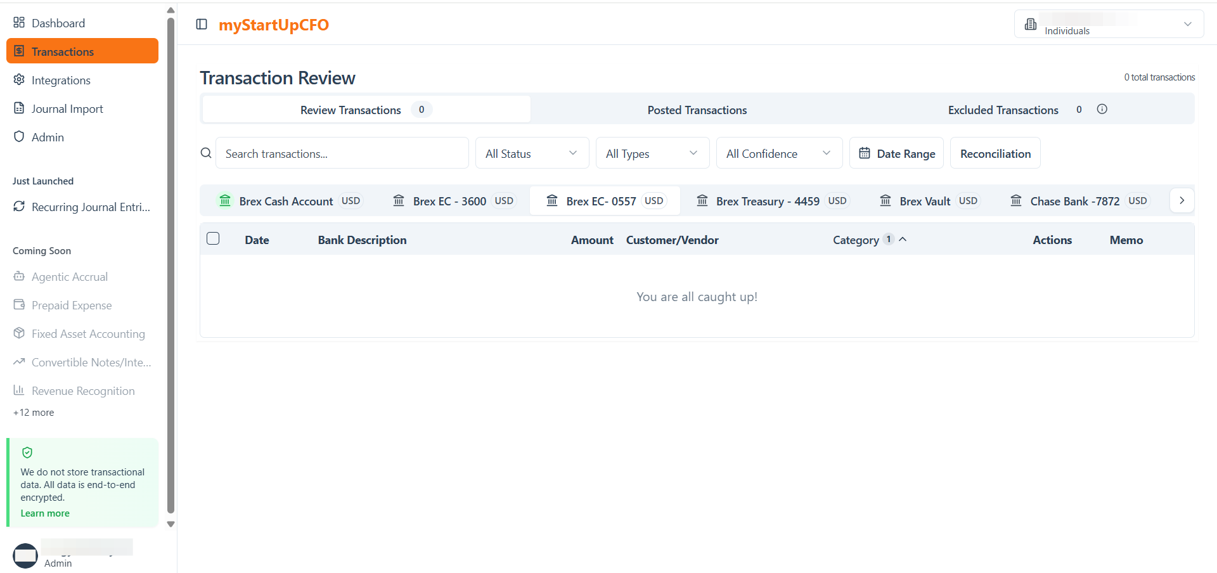The width and height of the screenshot is (1217, 573).
Task: Focus the Search transactions field
Action: [342, 153]
